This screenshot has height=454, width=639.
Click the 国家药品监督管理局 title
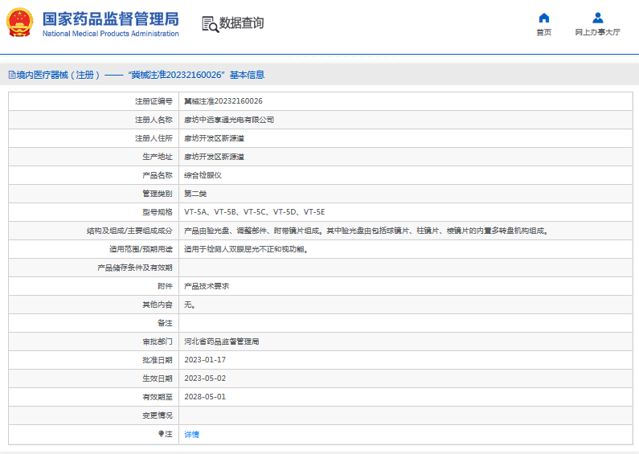110,19
